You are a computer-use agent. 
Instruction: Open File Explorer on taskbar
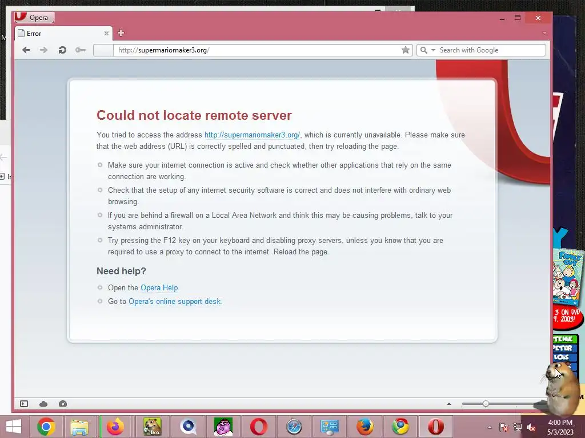point(79,427)
